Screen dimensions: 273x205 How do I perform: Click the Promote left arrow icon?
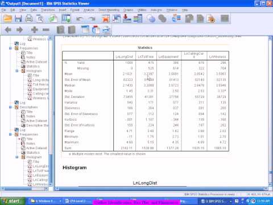point(8,30)
